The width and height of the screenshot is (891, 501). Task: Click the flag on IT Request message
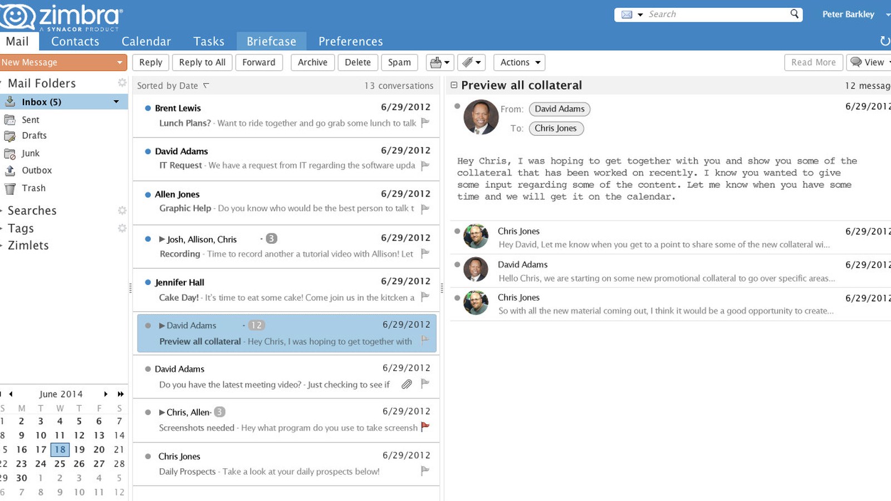pos(425,165)
